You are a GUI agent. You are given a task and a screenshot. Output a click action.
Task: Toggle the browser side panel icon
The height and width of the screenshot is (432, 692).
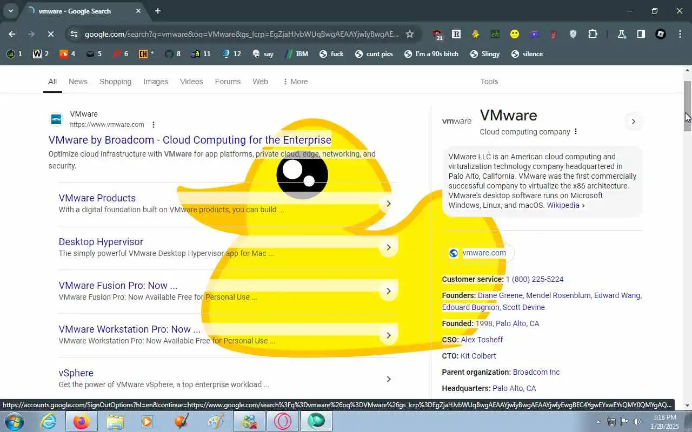641,34
